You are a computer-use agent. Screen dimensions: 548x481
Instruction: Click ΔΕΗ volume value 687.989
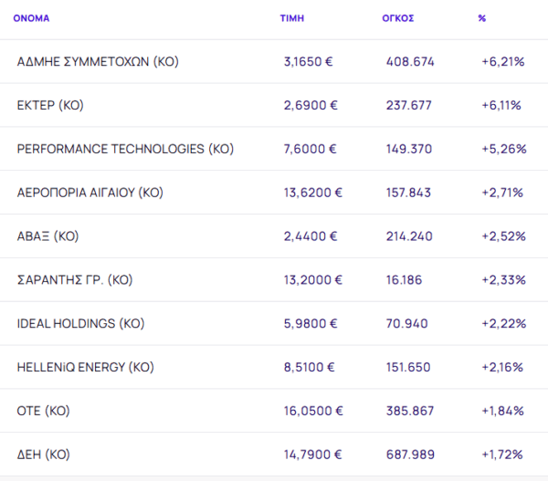coord(410,455)
